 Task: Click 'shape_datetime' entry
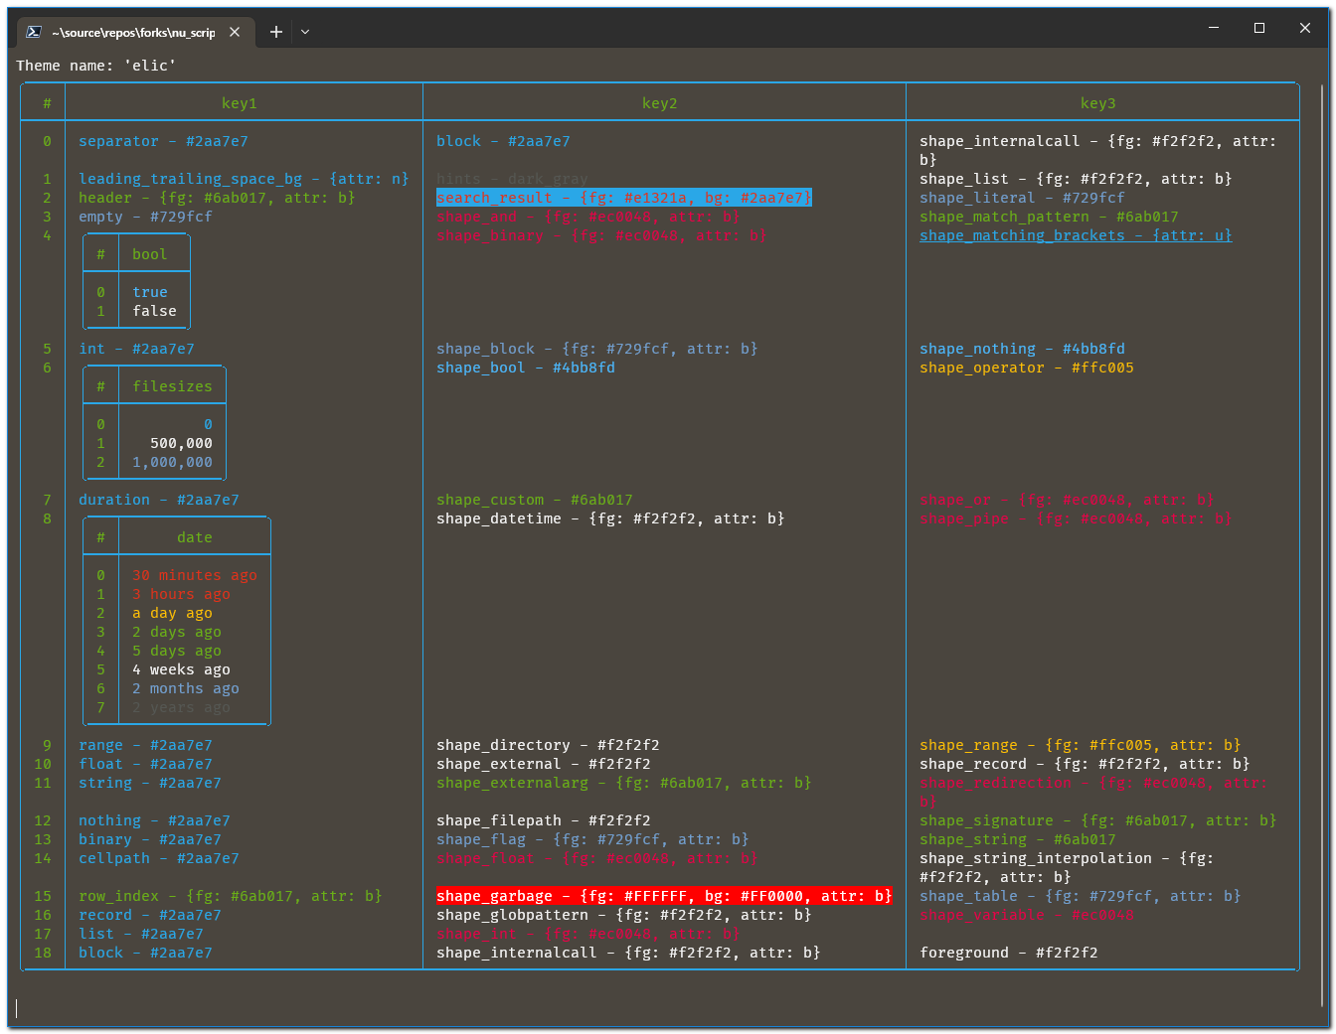610,518
